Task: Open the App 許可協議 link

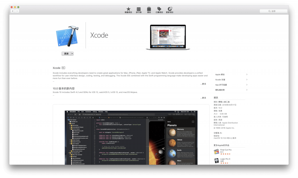Action: [x=221, y=85]
